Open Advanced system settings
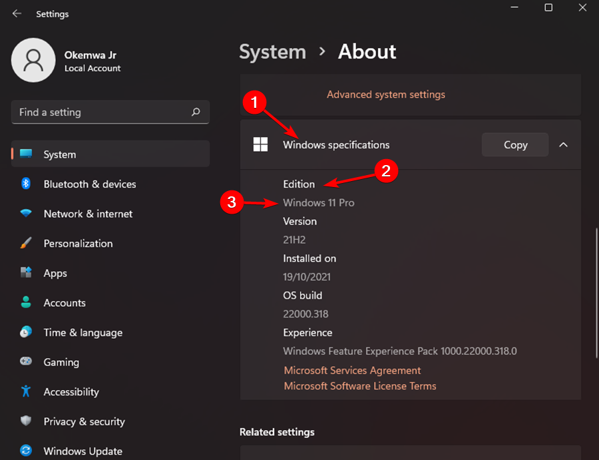This screenshot has width=599, height=460. (x=386, y=94)
